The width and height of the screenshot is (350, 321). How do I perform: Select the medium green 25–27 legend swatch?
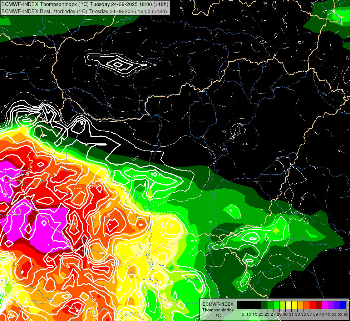(270, 305)
